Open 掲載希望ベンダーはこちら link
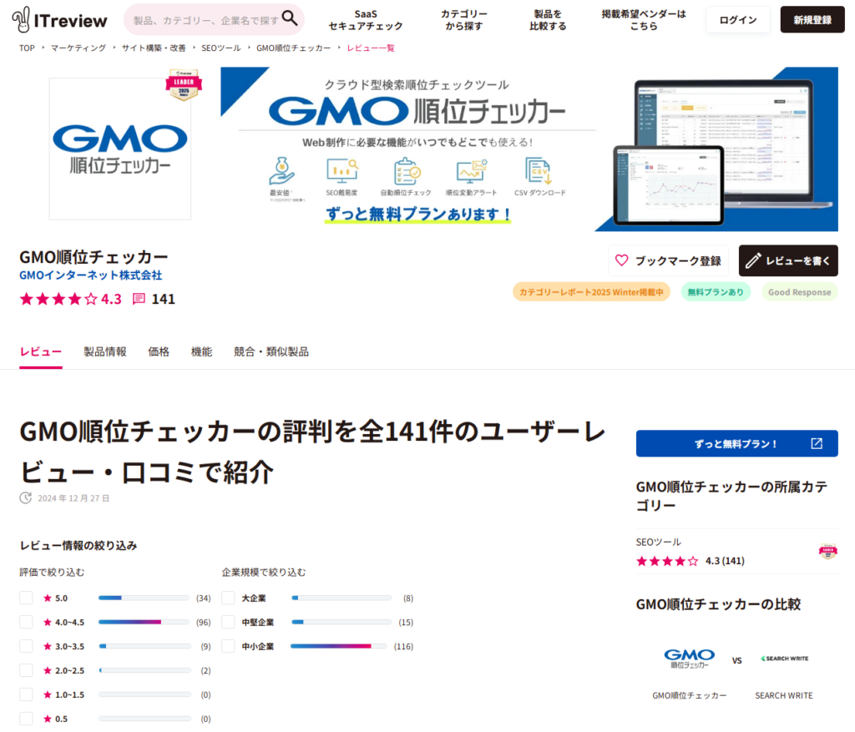 (x=644, y=20)
